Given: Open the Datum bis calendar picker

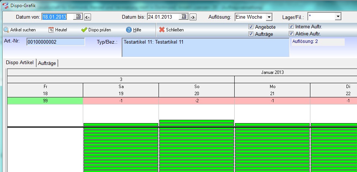Looking at the screenshot, I should tap(184, 17).
